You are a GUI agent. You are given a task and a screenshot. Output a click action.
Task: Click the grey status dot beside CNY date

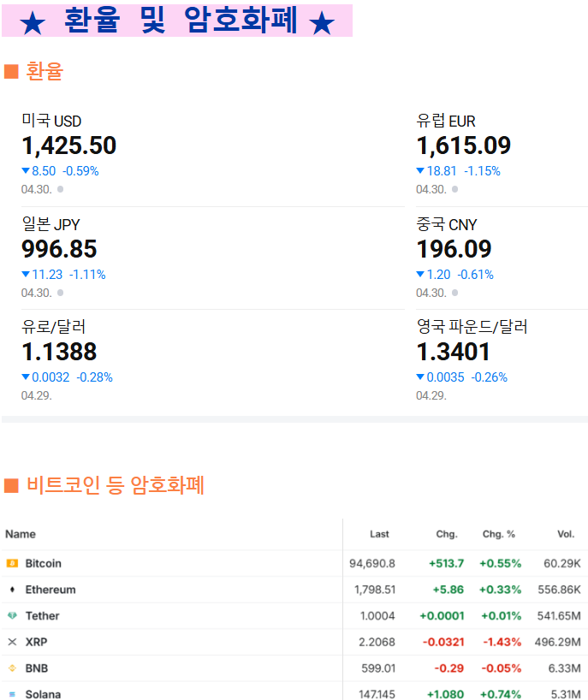pos(455,293)
